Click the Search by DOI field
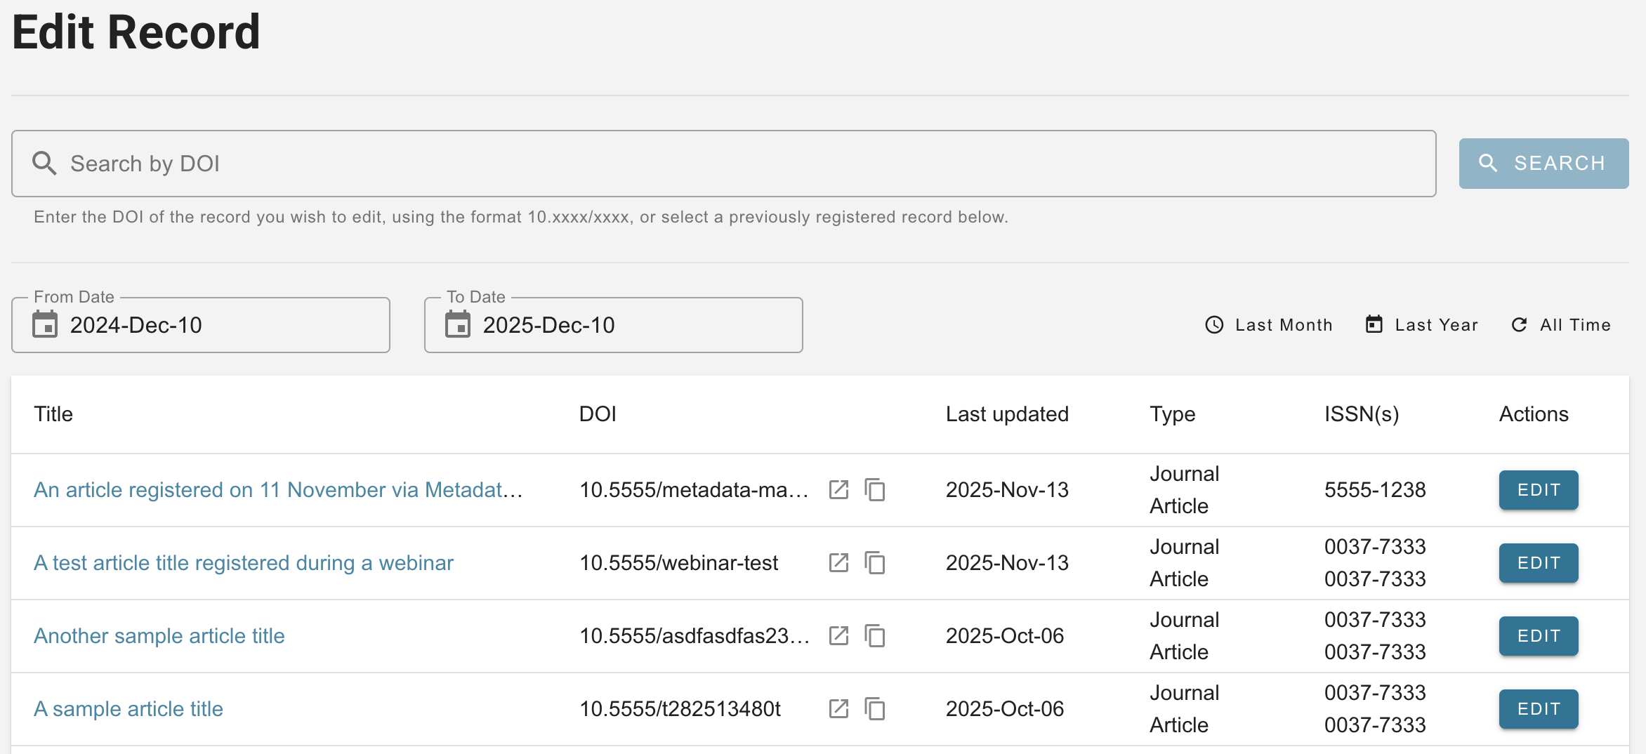Image resolution: width=1646 pixels, height=754 pixels. click(723, 164)
